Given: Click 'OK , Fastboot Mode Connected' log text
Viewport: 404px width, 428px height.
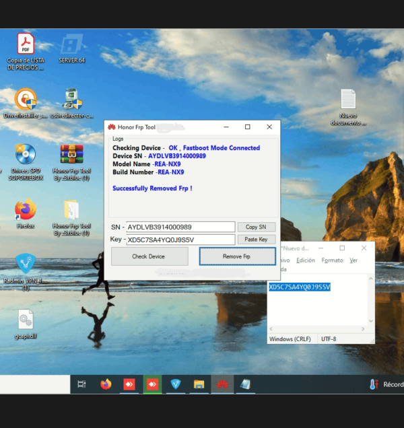Looking at the screenshot, I should tap(214, 148).
